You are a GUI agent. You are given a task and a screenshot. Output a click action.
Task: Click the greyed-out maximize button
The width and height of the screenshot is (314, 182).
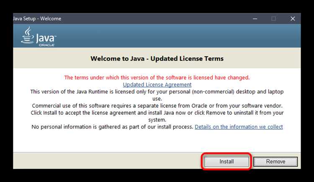pos(273,18)
